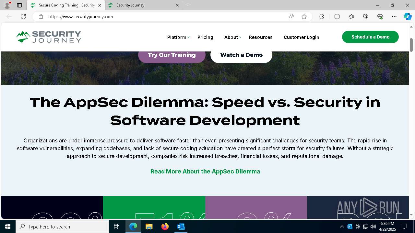415x233 pixels.
Task: Launch Firefox from the taskbar
Action: [165, 227]
